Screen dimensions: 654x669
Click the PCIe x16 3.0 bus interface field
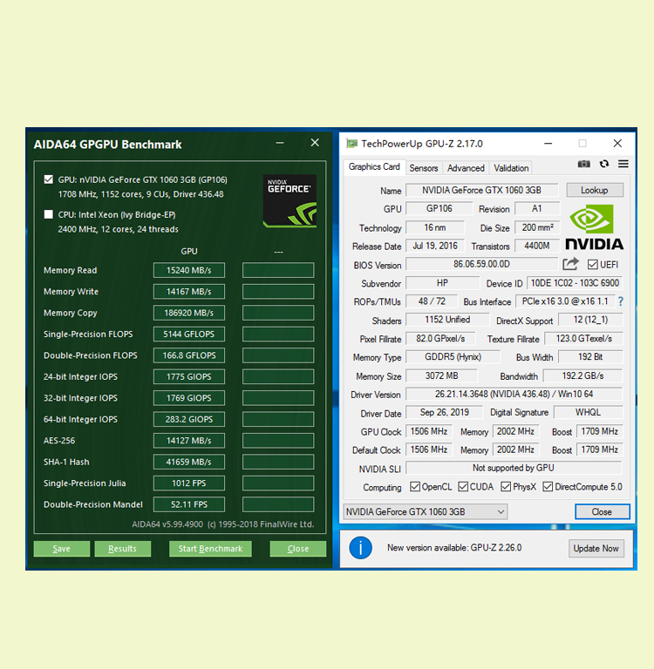(565, 301)
